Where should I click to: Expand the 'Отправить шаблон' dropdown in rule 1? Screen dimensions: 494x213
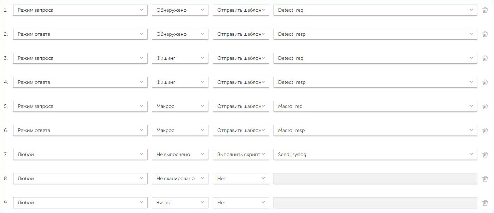pyautogui.click(x=241, y=10)
